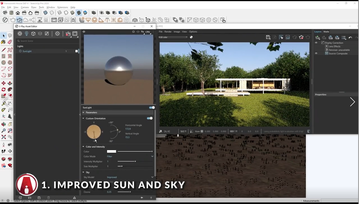
Task: Switch to the Stats tab
Action: [326, 32]
